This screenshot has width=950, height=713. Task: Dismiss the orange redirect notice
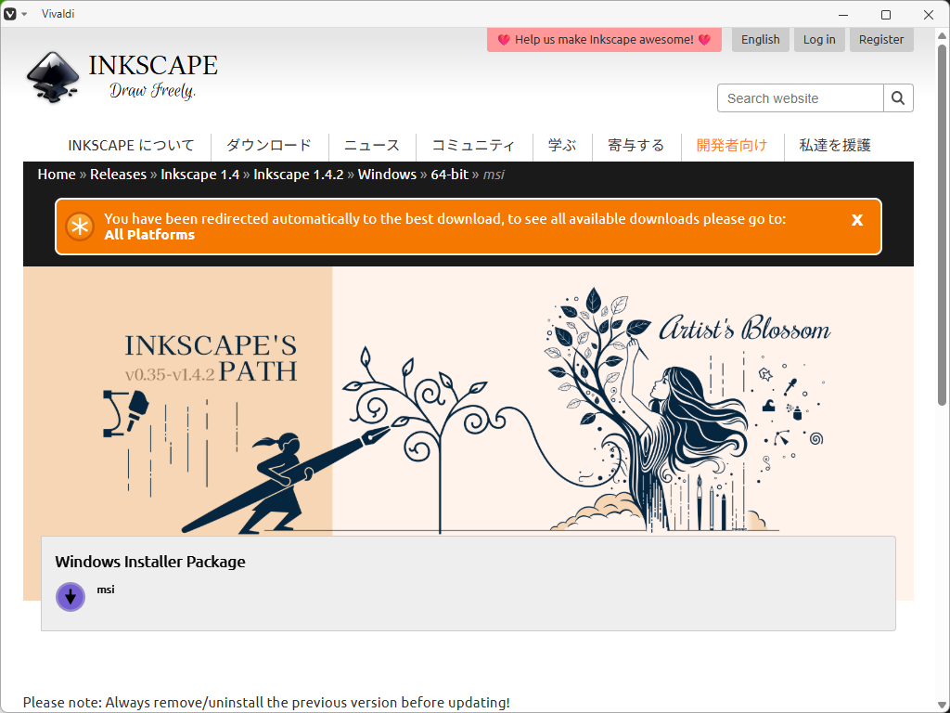point(856,220)
